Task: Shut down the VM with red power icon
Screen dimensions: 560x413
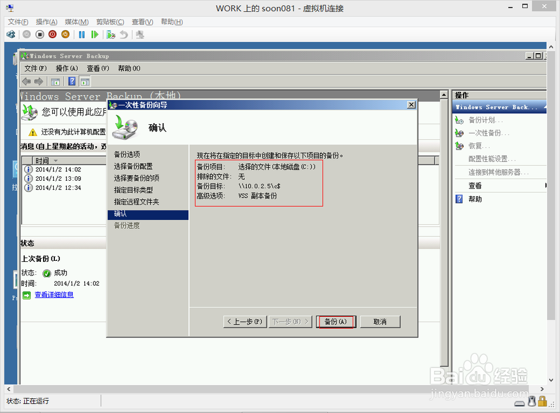Action: [x=53, y=35]
